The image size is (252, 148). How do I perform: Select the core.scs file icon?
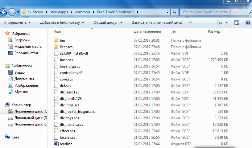[x=56, y=79]
